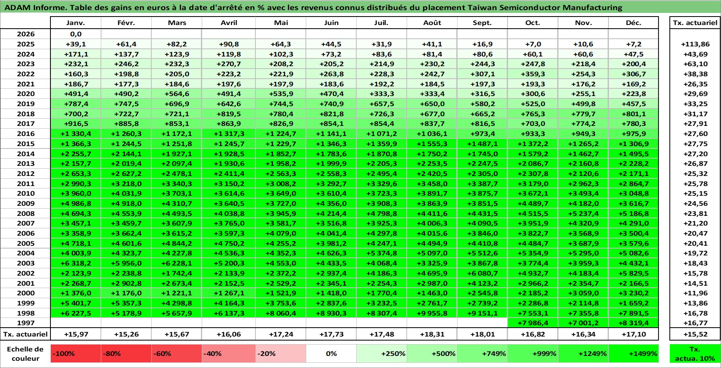Click the -40% color scale swatch
The height and width of the screenshot is (368, 721).
tap(229, 353)
